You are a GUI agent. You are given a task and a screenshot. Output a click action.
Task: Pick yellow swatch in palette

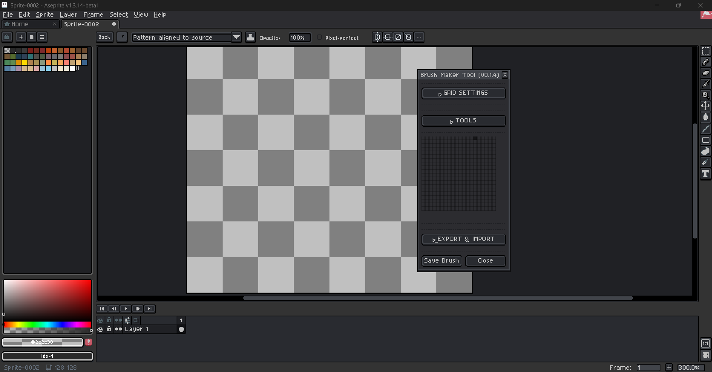click(25, 62)
